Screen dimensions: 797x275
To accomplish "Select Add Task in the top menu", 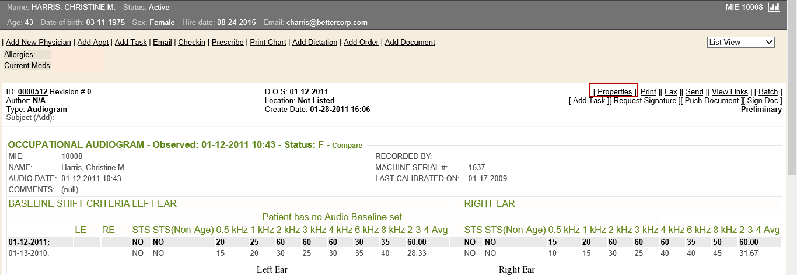I will pyautogui.click(x=131, y=43).
